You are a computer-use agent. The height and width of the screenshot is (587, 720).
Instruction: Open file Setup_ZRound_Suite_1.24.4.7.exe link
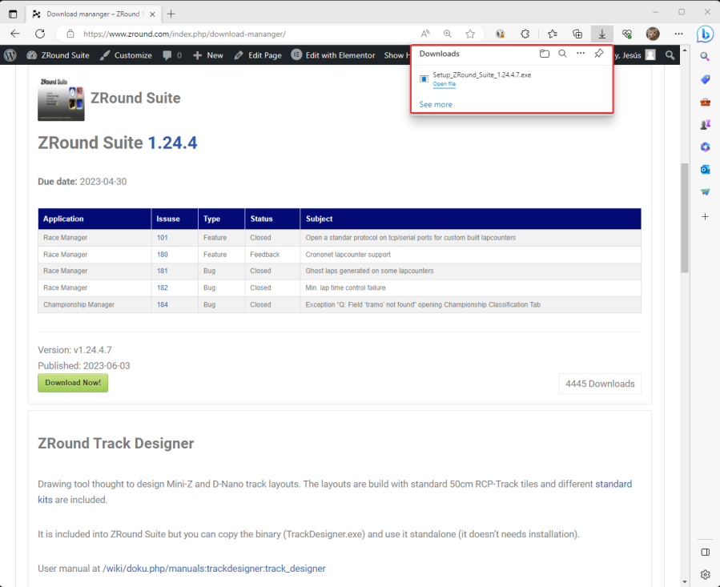(x=444, y=84)
